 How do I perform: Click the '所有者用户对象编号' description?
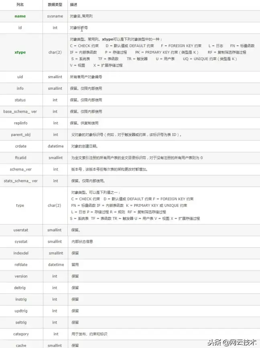coord(86,77)
